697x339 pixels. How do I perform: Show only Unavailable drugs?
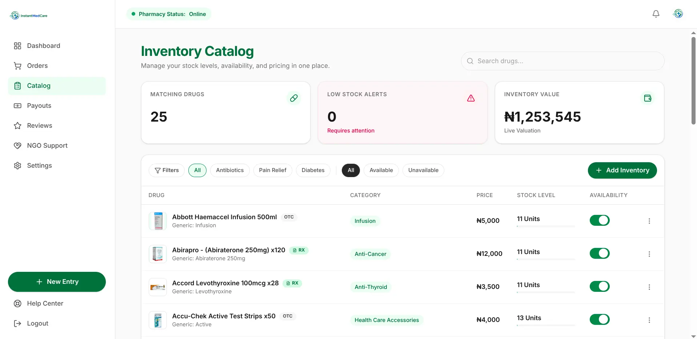(423, 170)
